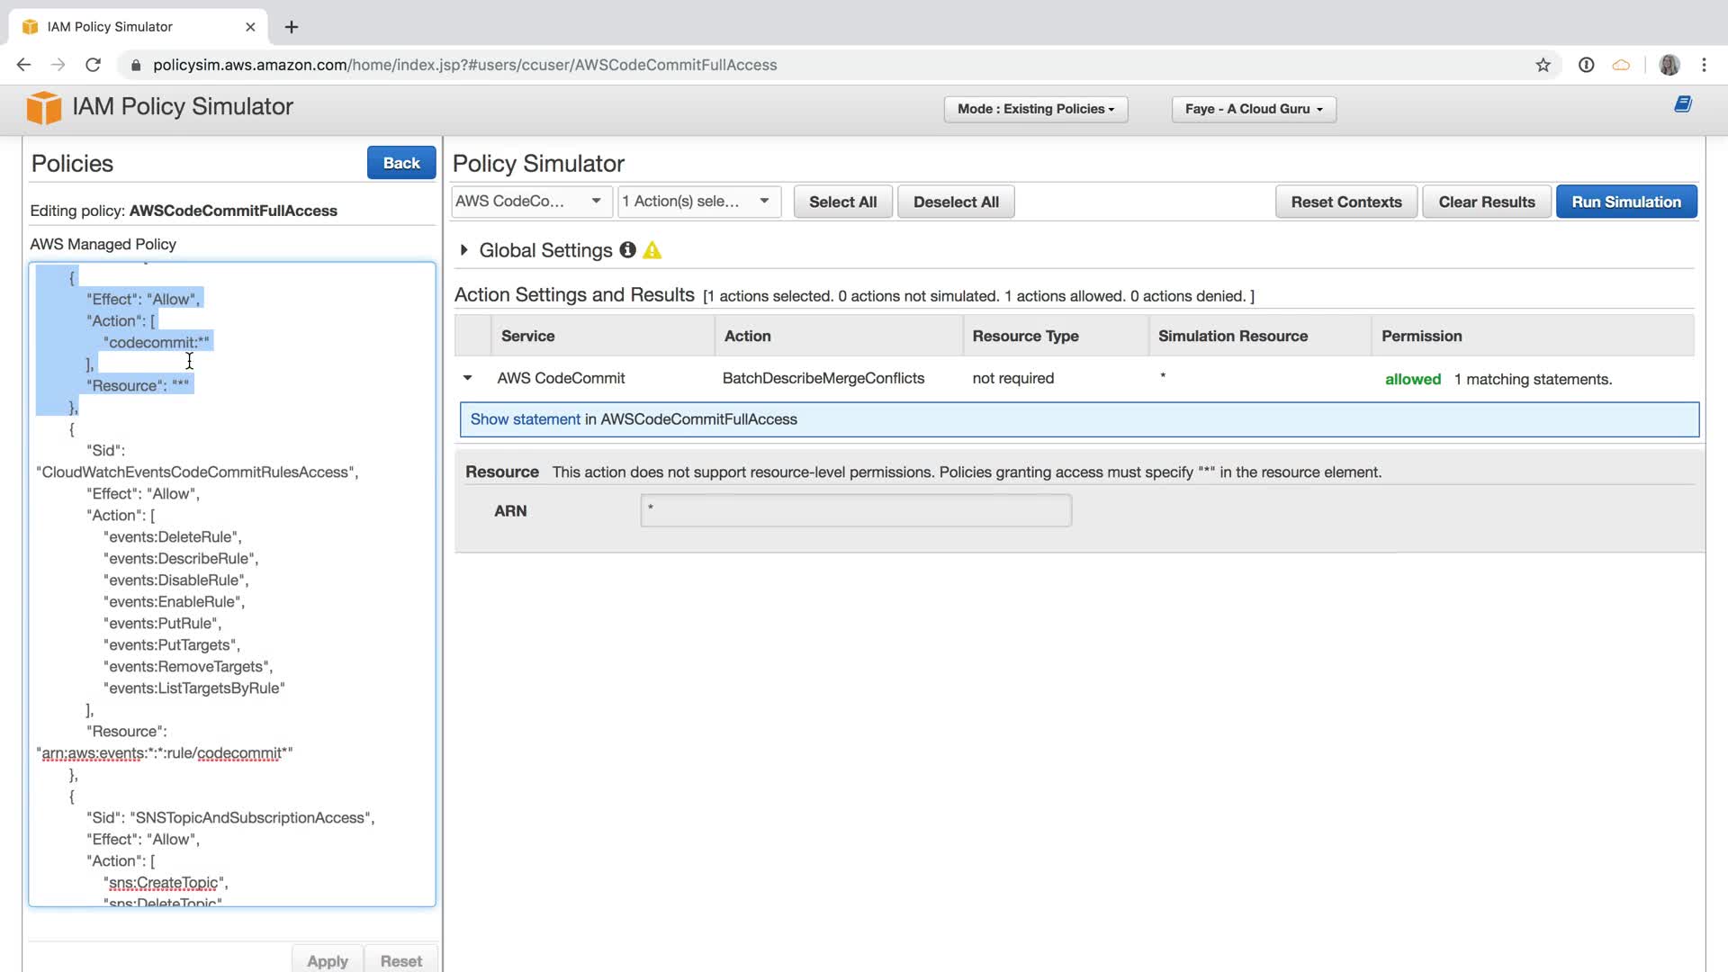The image size is (1728, 972).
Task: Click the browser reload icon
Action: [93, 65]
